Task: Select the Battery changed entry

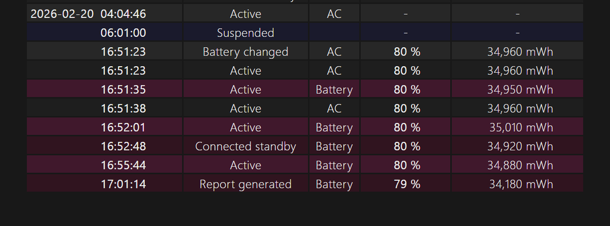Action: click(246, 52)
